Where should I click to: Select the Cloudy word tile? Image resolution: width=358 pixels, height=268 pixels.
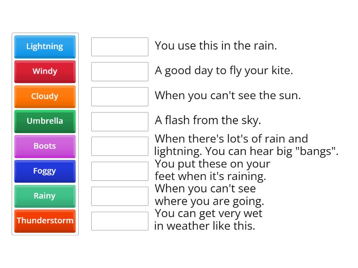45,96
